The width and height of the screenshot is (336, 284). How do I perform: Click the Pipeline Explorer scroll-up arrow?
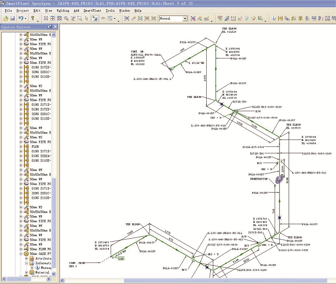click(54, 35)
